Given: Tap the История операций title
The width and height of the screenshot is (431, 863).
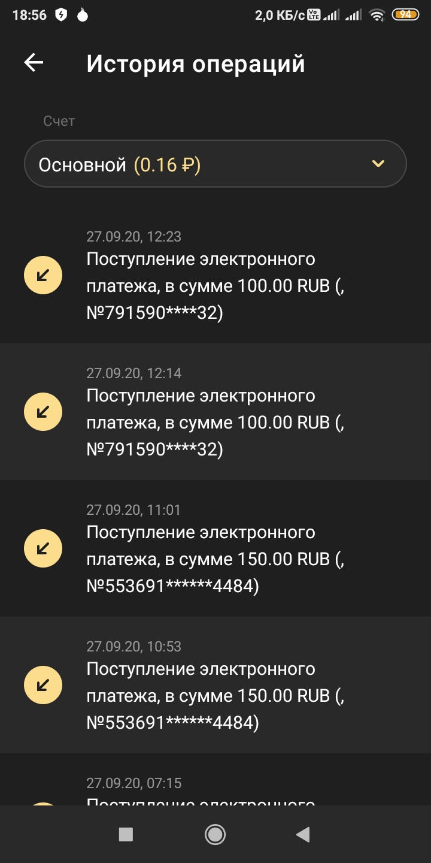Looking at the screenshot, I should point(196,64).
